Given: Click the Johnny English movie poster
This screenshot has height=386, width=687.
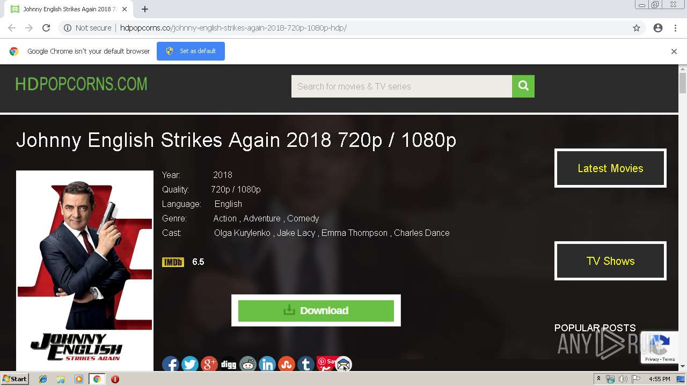Looking at the screenshot, I should pos(85,271).
